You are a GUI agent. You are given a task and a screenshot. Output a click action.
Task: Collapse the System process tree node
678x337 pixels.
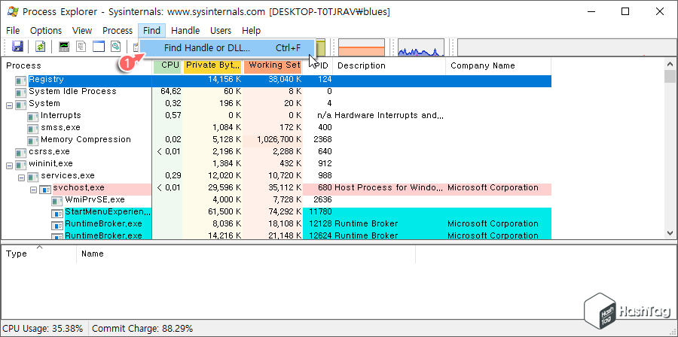(x=10, y=105)
